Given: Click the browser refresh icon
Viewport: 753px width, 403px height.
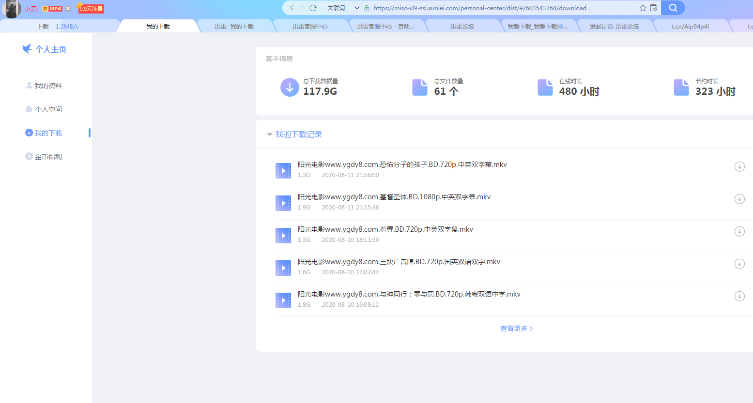Looking at the screenshot, I should 312,8.
